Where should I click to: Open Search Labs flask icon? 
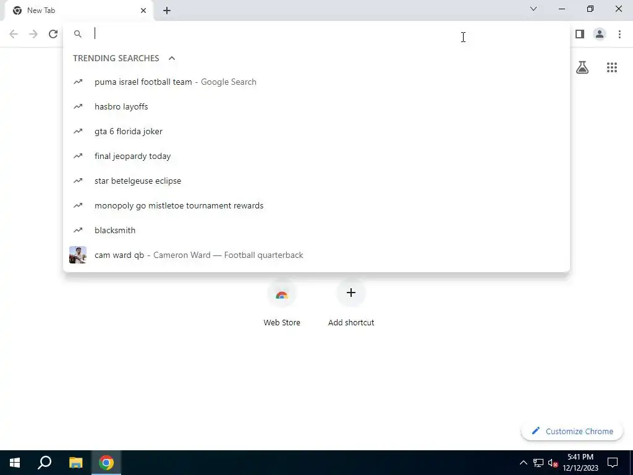tap(582, 67)
